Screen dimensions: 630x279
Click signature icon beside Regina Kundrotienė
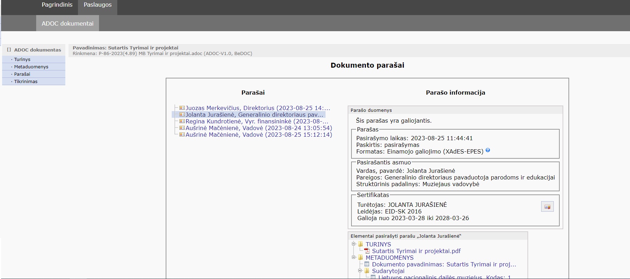coord(182,121)
